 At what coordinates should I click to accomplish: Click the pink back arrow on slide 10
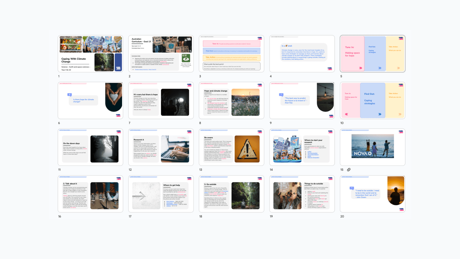(x=346, y=114)
